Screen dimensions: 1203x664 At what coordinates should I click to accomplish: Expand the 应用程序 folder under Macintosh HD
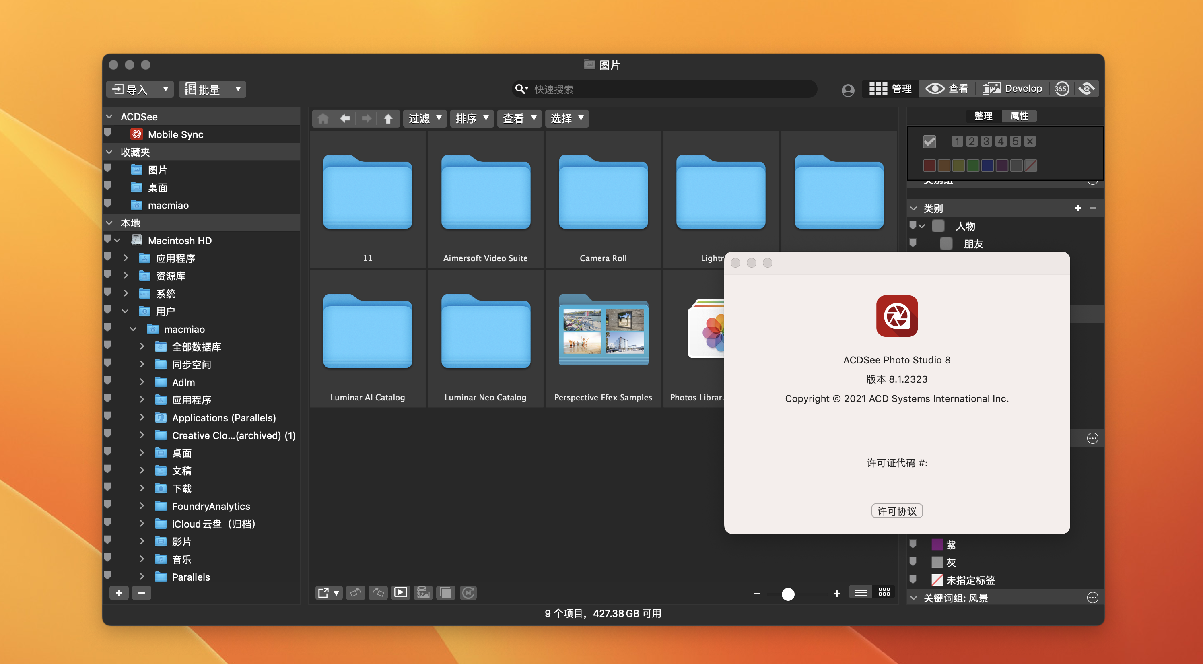coord(126,258)
